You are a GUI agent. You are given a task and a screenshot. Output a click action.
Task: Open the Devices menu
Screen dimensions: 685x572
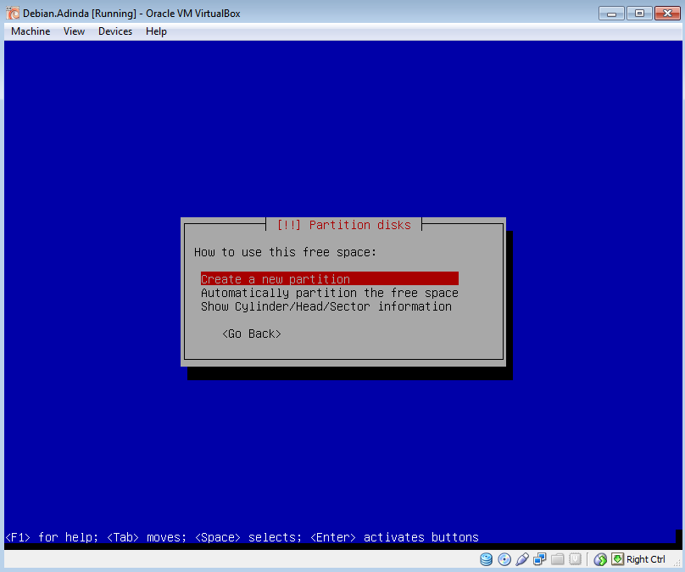click(115, 31)
